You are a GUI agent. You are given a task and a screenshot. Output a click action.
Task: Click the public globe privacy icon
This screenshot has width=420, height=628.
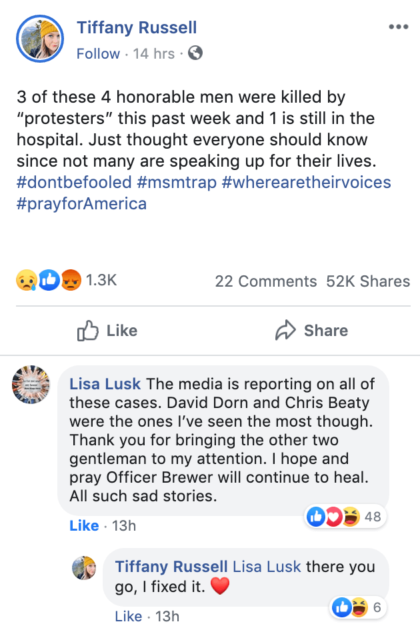[x=195, y=53]
